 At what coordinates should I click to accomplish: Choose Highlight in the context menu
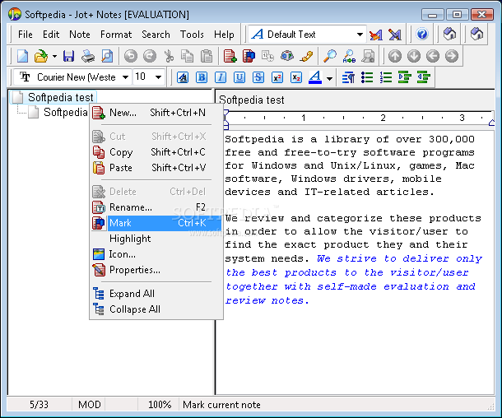pos(156,239)
